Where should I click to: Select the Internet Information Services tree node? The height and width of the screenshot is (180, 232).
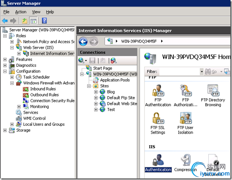pyautogui.click(x=52, y=53)
